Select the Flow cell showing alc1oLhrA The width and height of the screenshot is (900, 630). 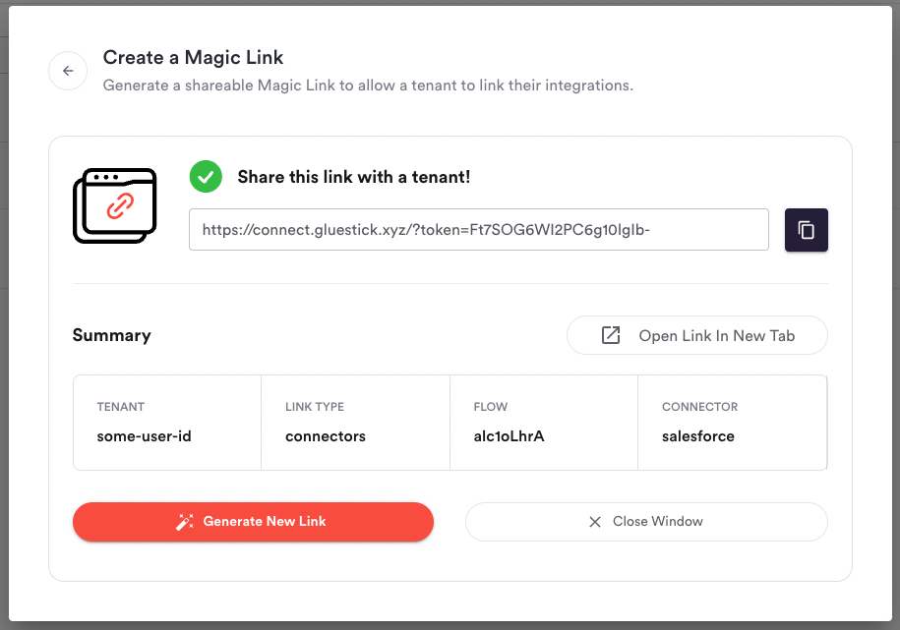coord(544,423)
